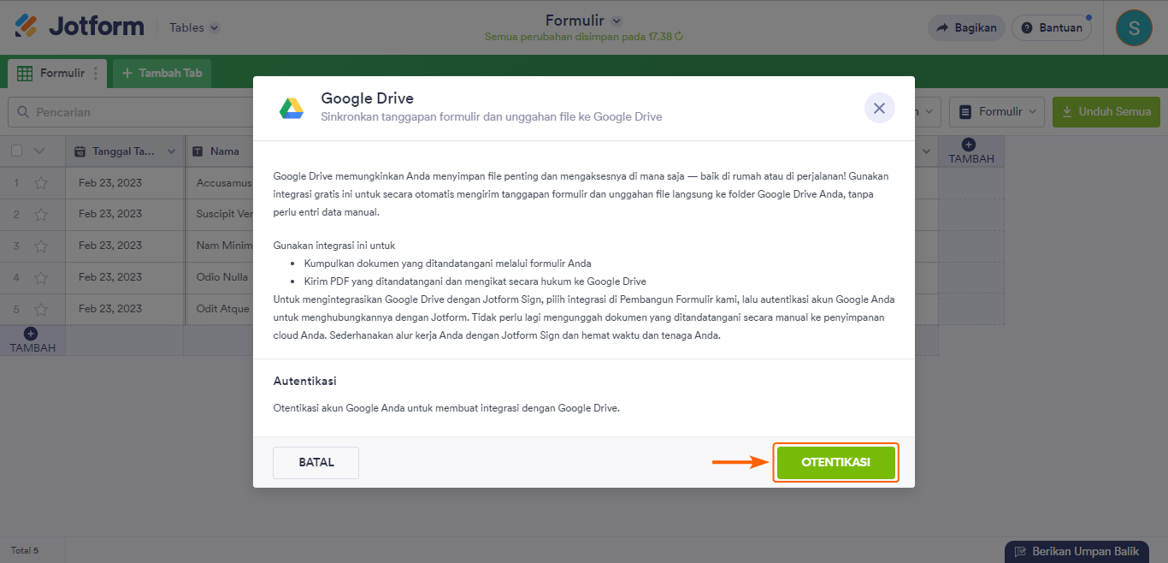Click the TAMBAH row plus icon
Viewport: 1168px width, 563px height.
tap(31, 334)
